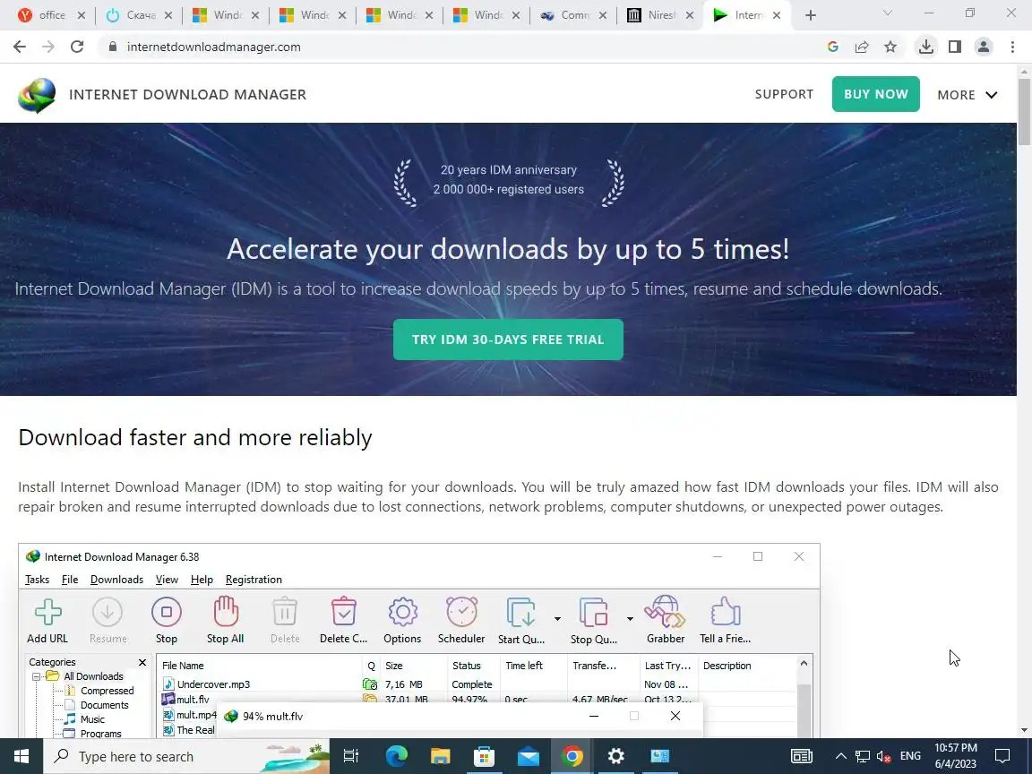Screen dimensions: 1032x774
Task: Click the page vertical scrollbar thumb
Action: coord(1024,111)
